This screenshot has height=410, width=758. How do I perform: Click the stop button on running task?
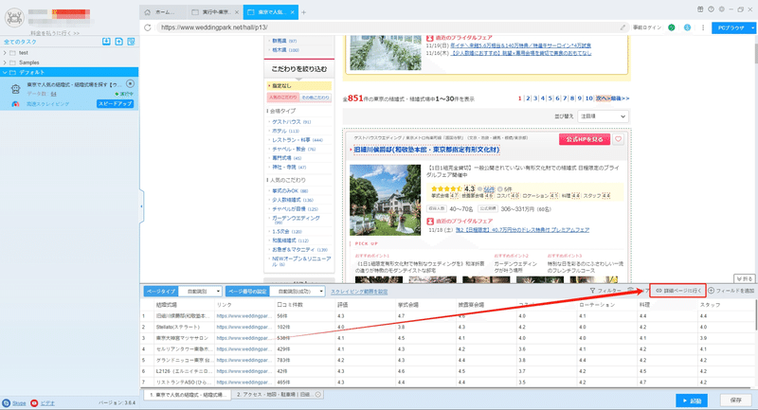point(130,84)
